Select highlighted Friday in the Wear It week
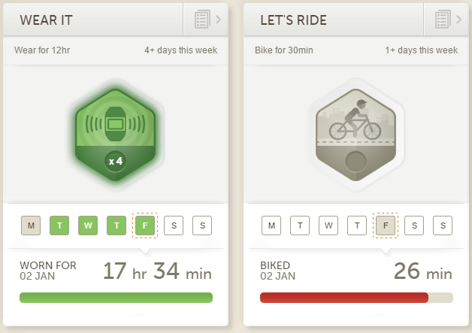The image size is (472, 333). tap(145, 226)
